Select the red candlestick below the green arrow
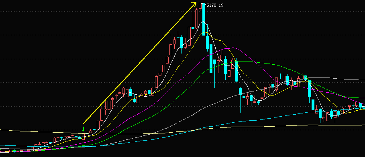The image size is (365, 157). 84,136
